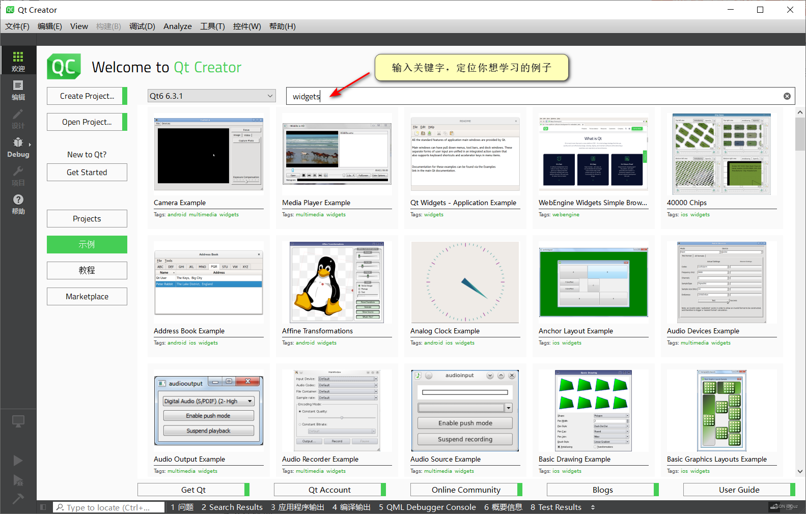Viewport: 806px width, 514px height.
Task: Open the 编辑 Edit mode
Action: click(18, 90)
